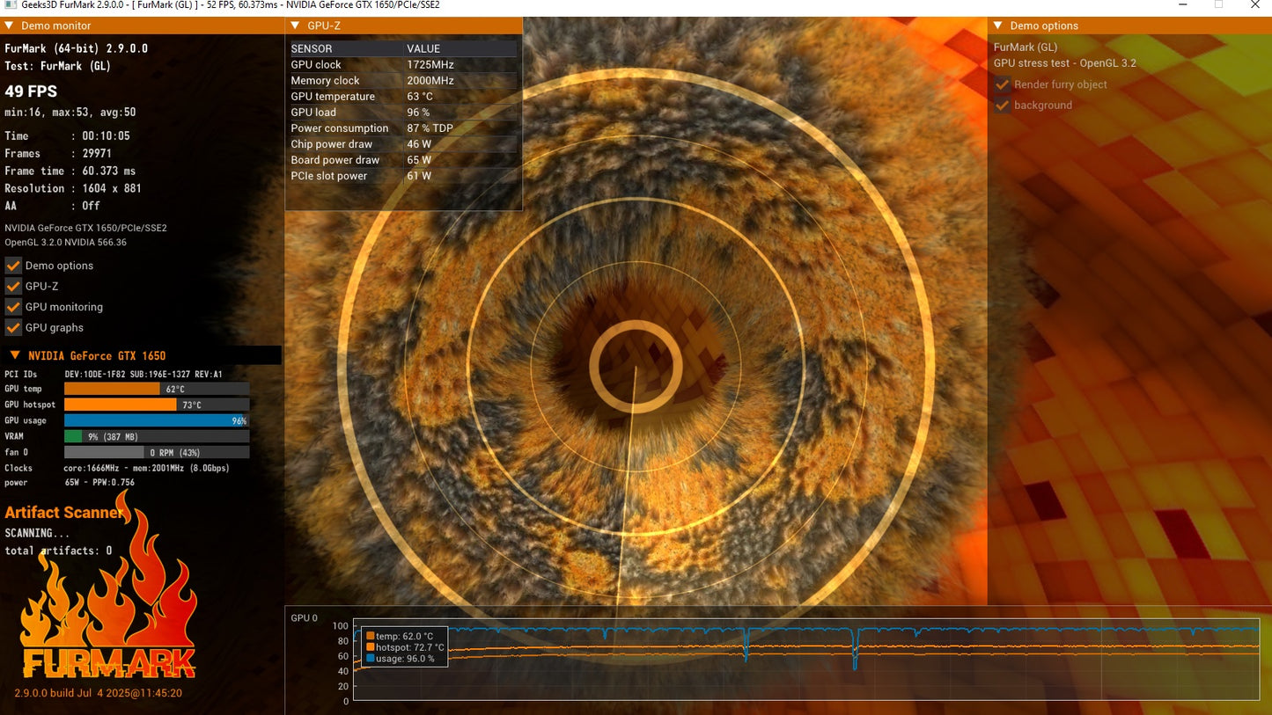Click the Board power draw row label

pos(335,160)
